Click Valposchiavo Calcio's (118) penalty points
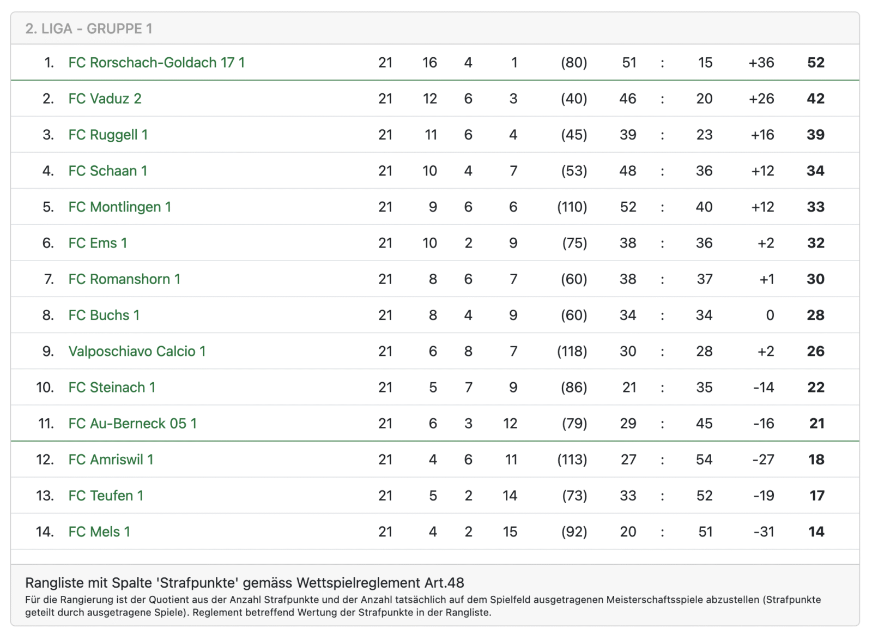The height and width of the screenshot is (640, 872). click(x=572, y=351)
